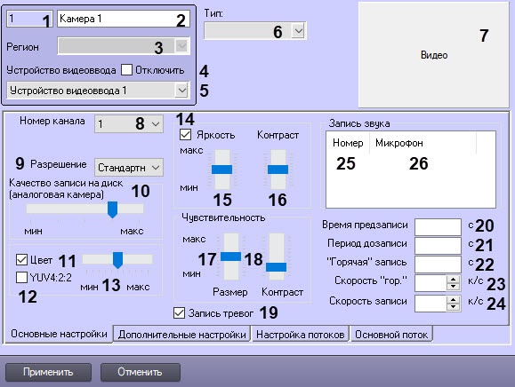This screenshot has width=515, height=387.
Task: Increase Скорость записи with the up arrow
Action: pos(454,300)
